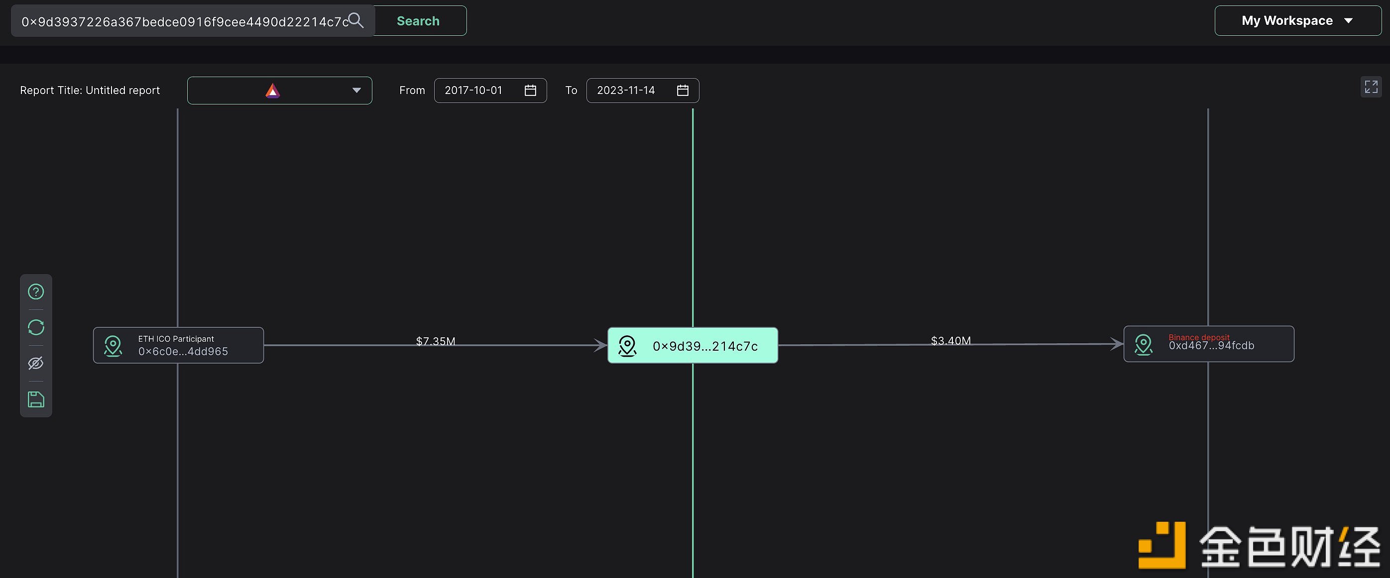Click the My Workspace caret arrow
Screen dimensions: 1390x578
[1348, 21]
